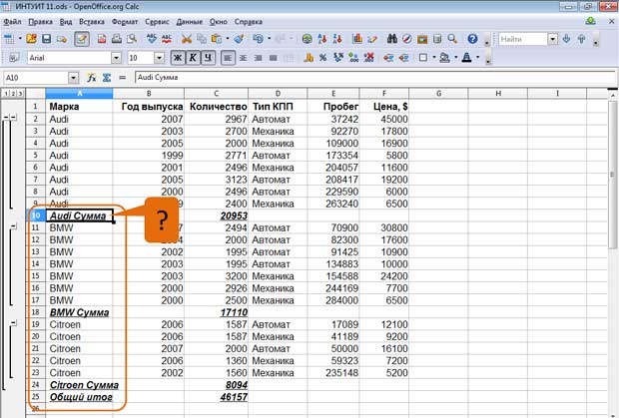Open the Find toolbar search history dropdown
Screen dimensions: 619x418
tap(553, 39)
